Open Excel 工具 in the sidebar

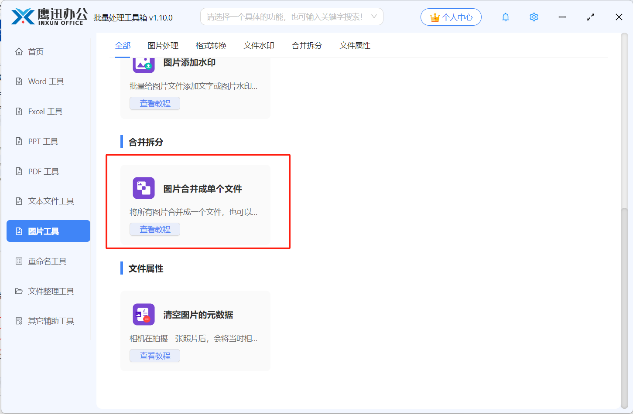(x=48, y=111)
